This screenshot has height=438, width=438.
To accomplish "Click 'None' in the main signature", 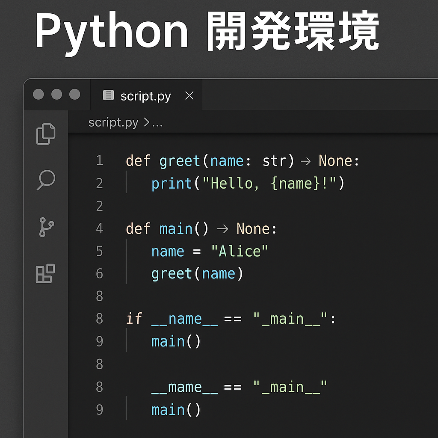I will coord(253,229).
